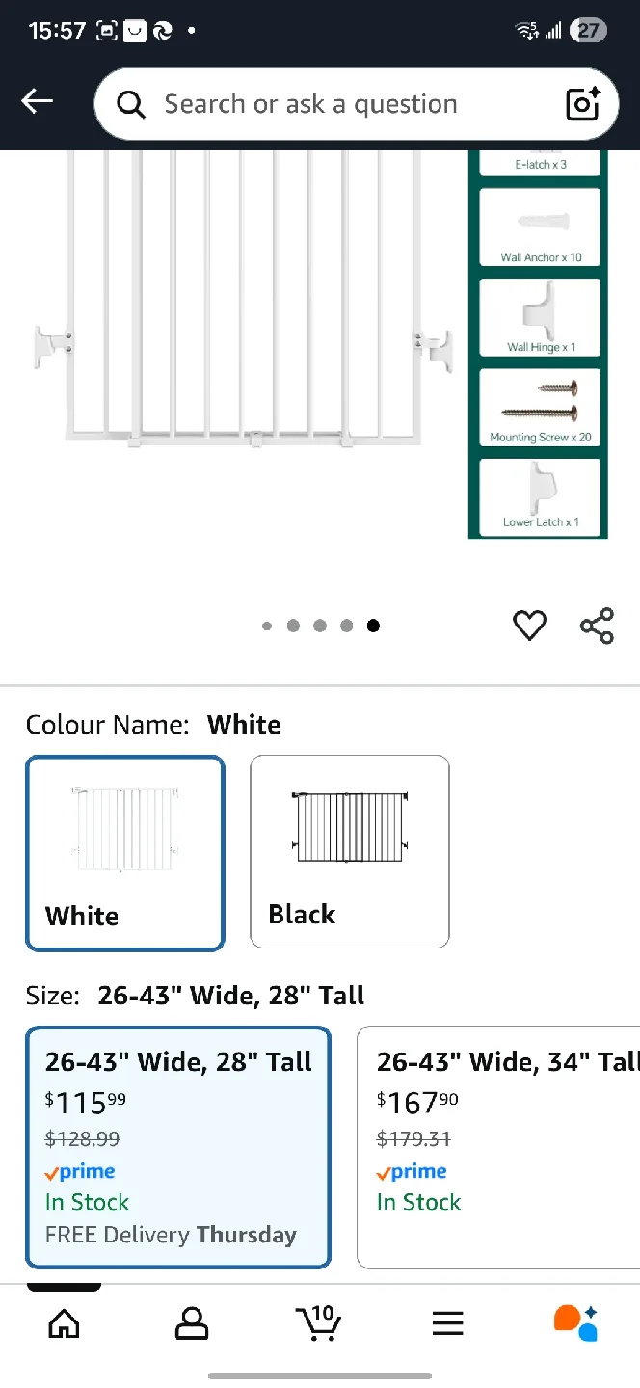Open the prime badge link
The height and width of the screenshot is (1388, 640).
click(79, 1171)
